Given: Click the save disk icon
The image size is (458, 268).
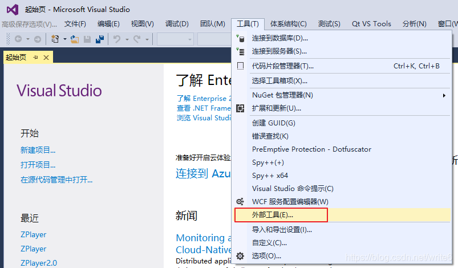Looking at the screenshot, I should click(x=87, y=39).
